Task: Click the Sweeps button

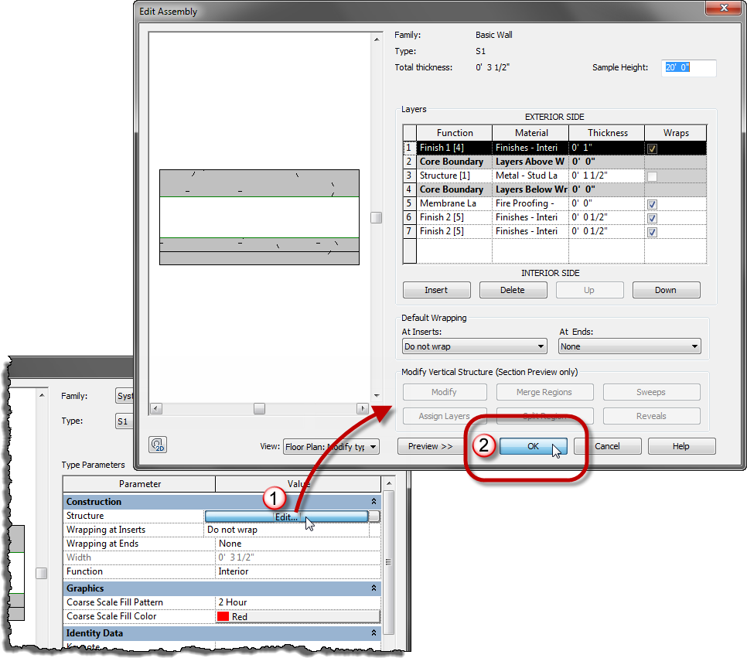Action: pyautogui.click(x=651, y=392)
